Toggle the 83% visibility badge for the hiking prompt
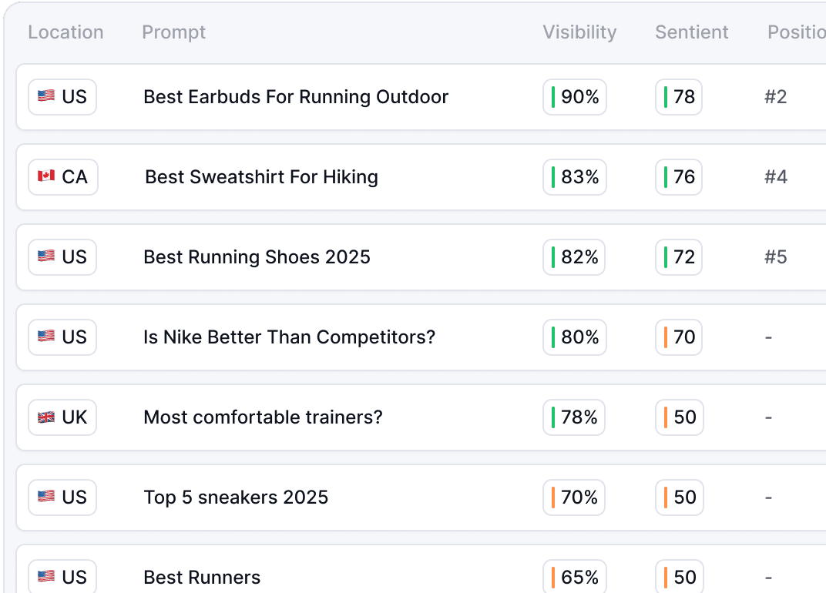The height and width of the screenshot is (593, 826). [x=574, y=177]
